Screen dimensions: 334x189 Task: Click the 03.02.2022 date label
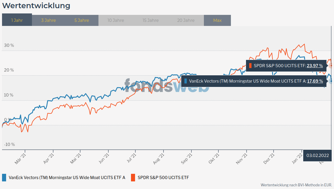pyautogui.click(x=317, y=156)
